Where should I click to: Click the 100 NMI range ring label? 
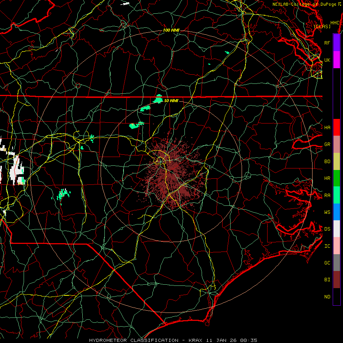[x=171, y=30]
